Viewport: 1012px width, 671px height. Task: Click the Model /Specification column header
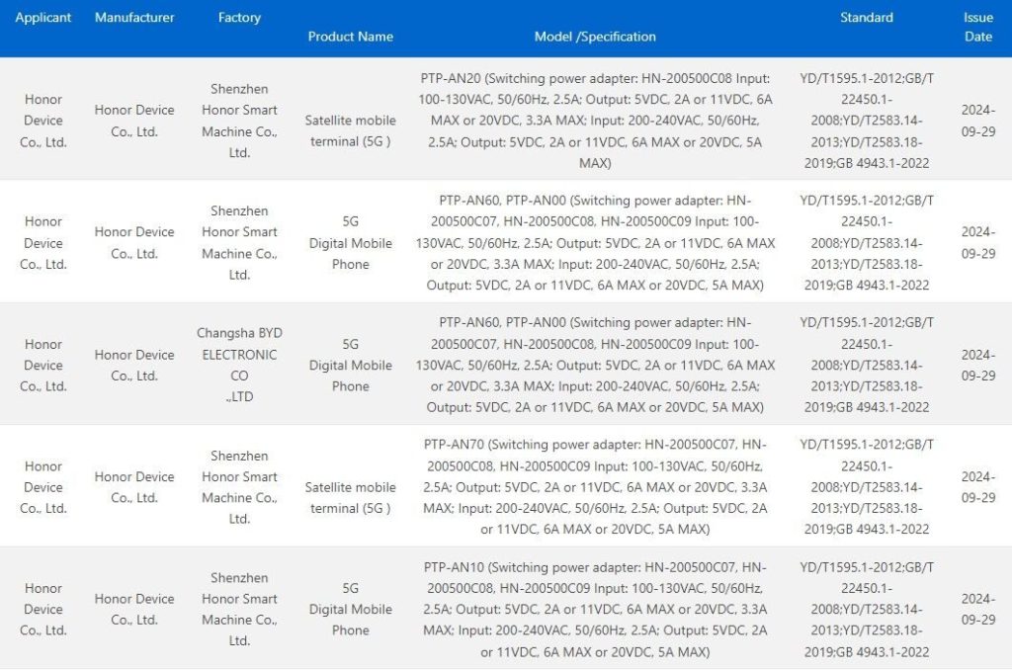coord(595,37)
